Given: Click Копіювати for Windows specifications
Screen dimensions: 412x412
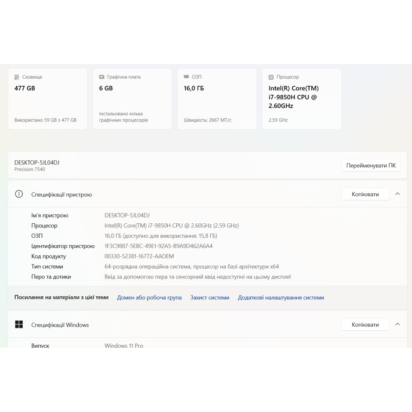Looking at the screenshot, I should click(365, 324).
